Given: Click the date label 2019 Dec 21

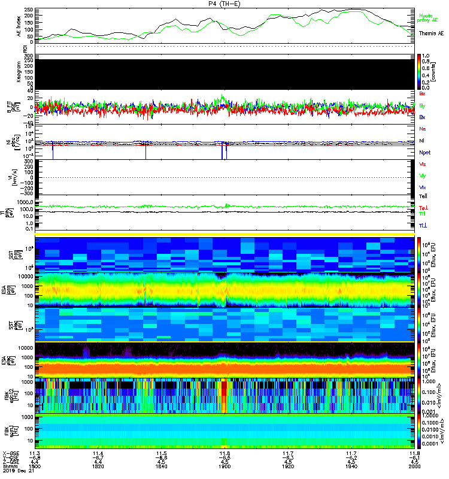Looking at the screenshot, I should click(x=19, y=471).
